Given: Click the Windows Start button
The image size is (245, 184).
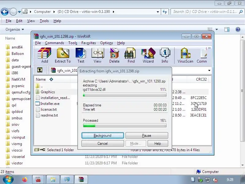Looking at the screenshot, I should pos(8,179).
